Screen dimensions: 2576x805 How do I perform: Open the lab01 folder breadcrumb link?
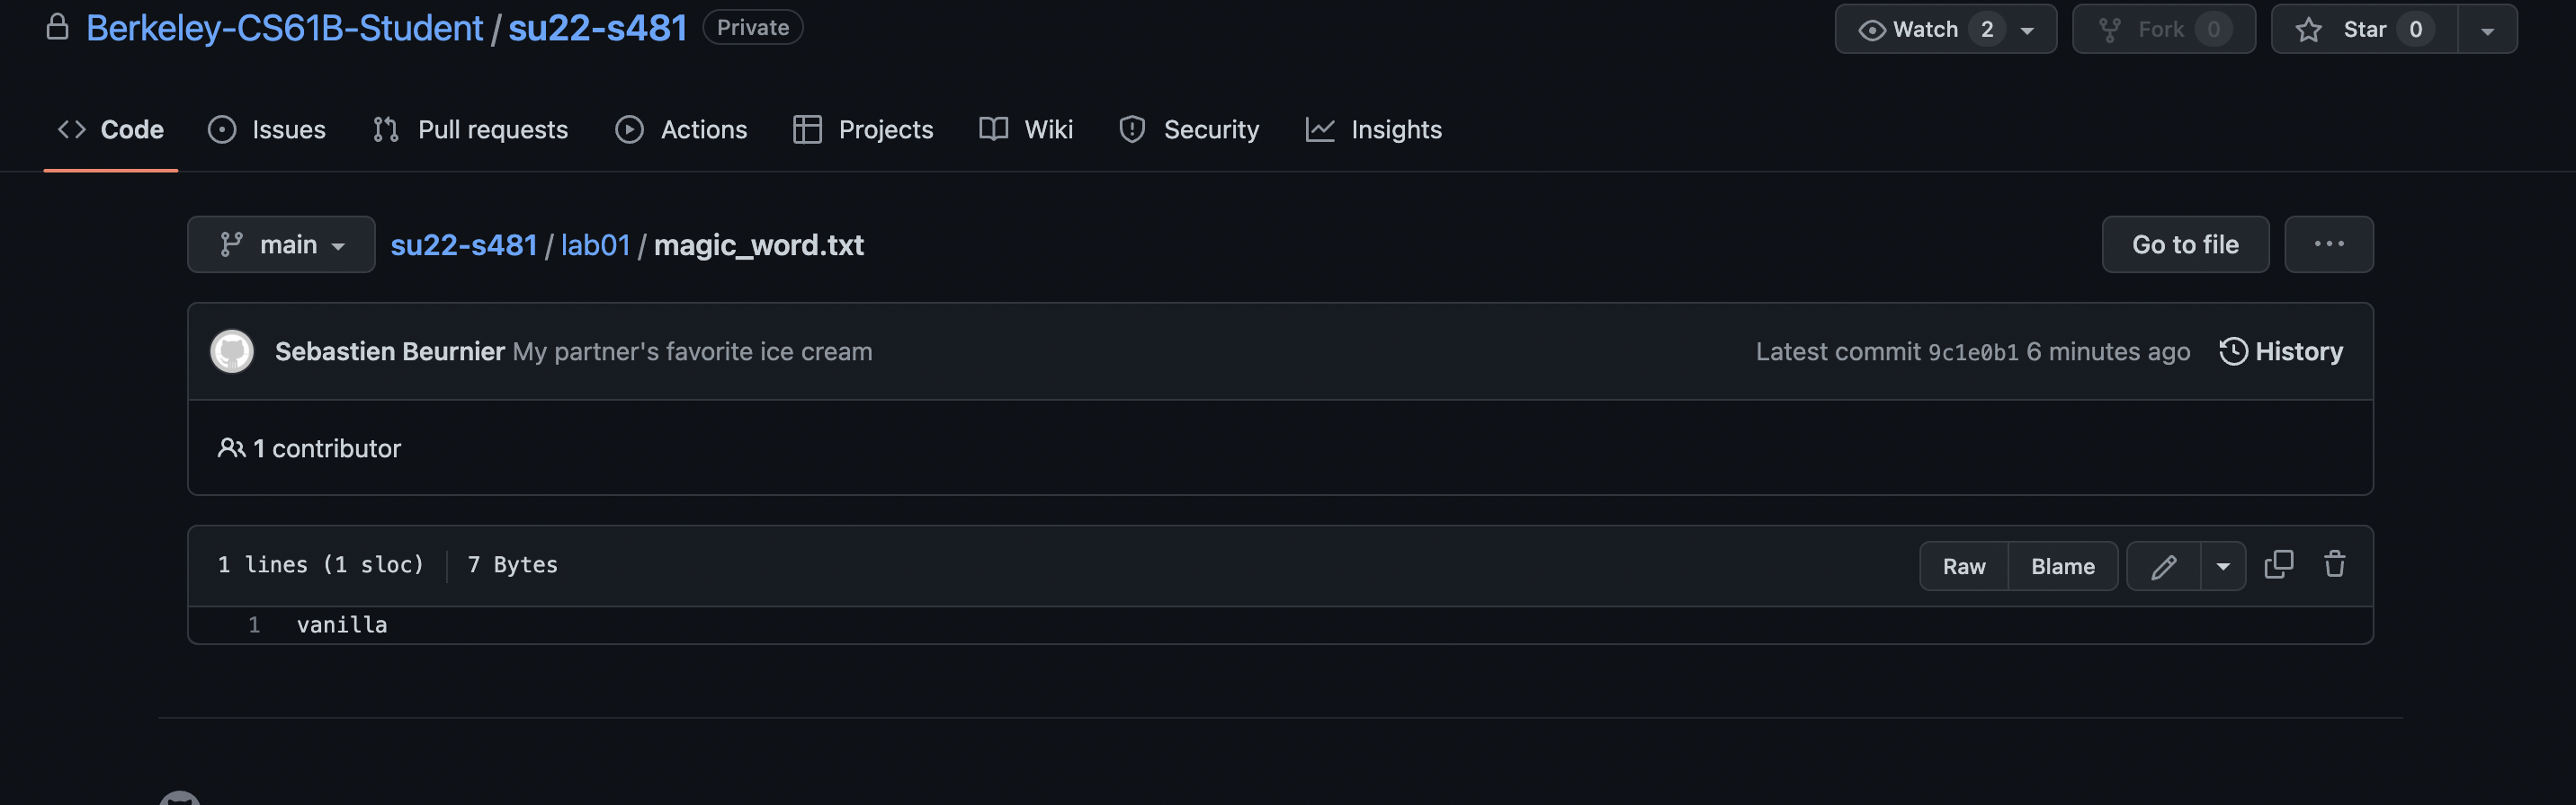point(595,244)
